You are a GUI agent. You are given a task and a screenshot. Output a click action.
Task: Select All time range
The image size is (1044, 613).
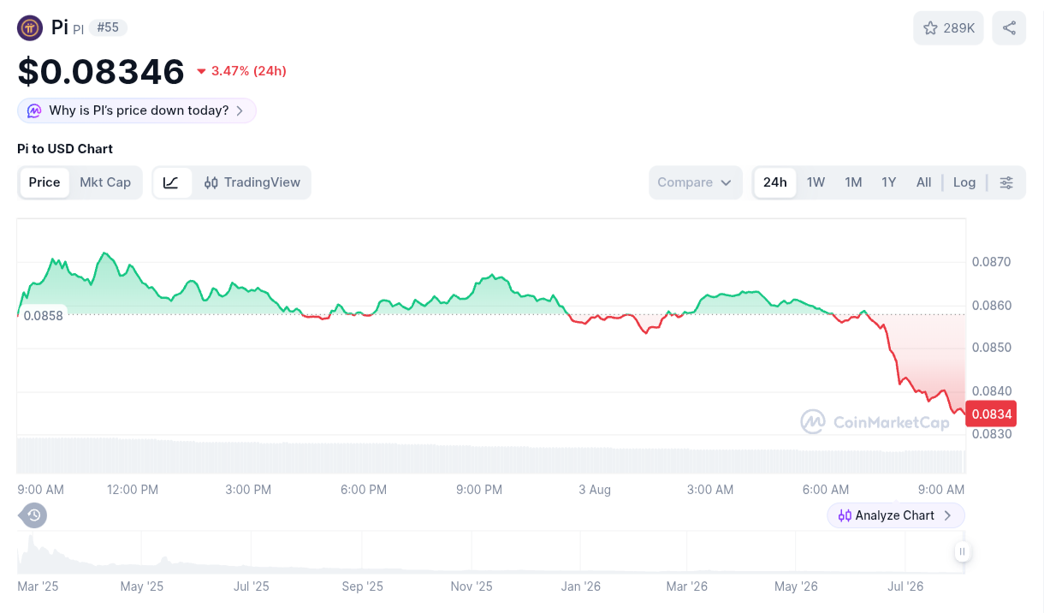pos(923,182)
